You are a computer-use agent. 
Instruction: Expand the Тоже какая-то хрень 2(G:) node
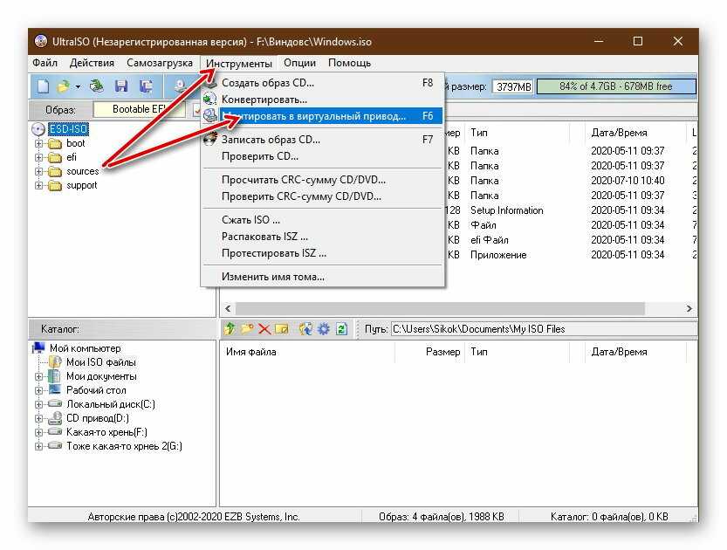(39, 446)
